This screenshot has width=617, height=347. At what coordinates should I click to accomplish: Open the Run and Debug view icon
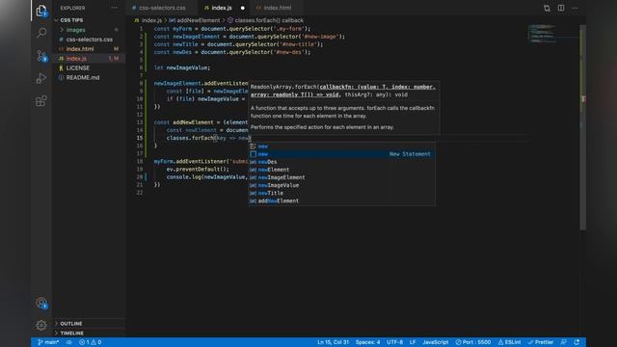[x=41, y=78]
